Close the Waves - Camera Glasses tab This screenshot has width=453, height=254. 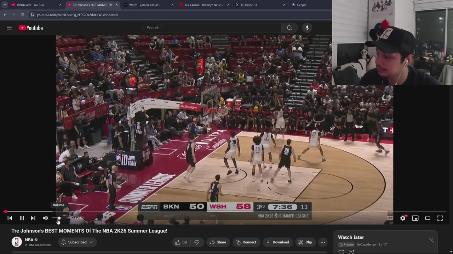[x=172, y=5]
